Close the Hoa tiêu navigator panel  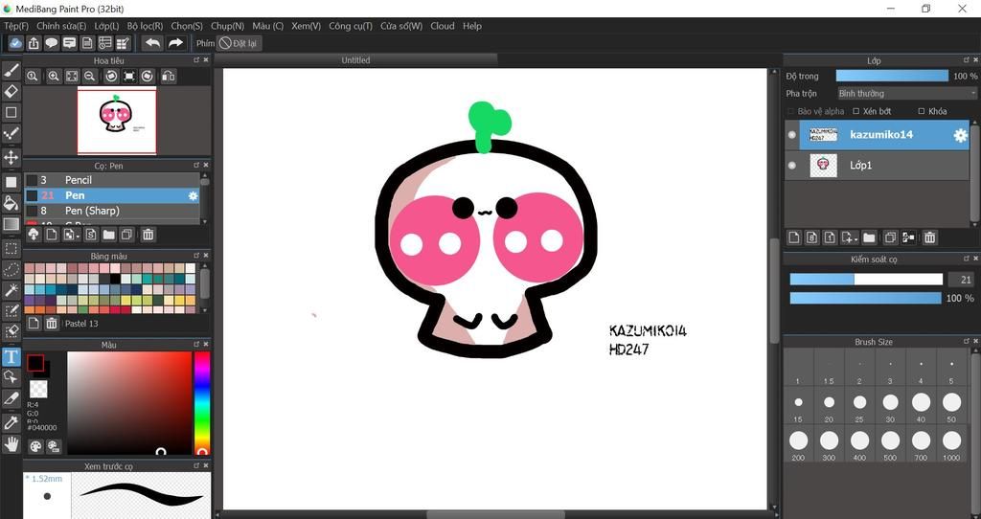click(206, 60)
